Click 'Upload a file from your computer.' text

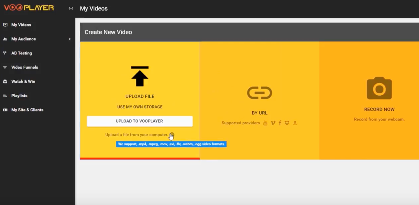(137, 135)
